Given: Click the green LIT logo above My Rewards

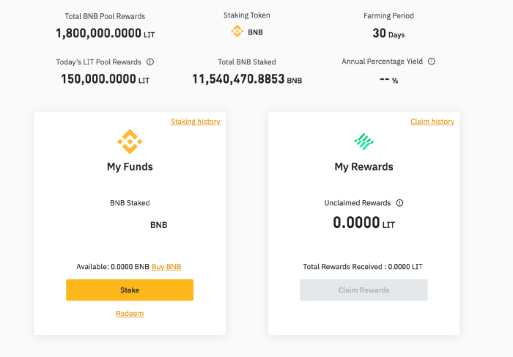Looking at the screenshot, I should click(x=363, y=141).
